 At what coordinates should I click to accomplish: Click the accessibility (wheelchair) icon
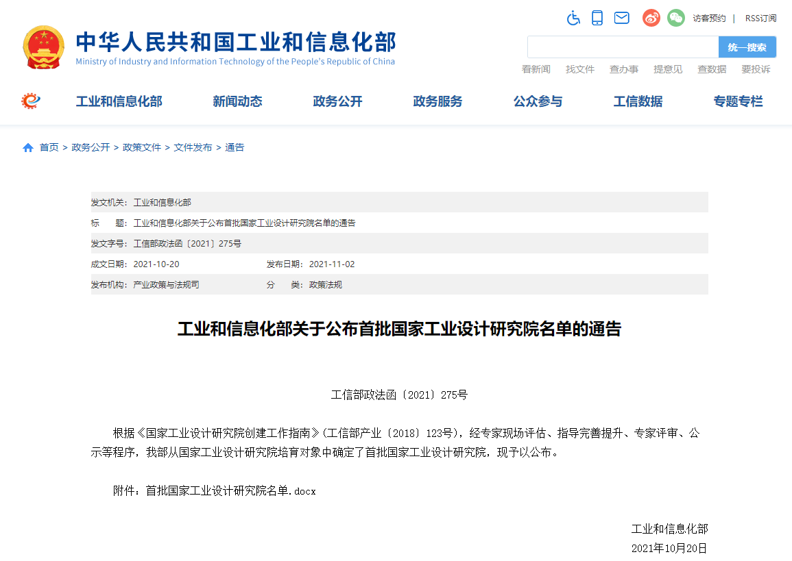573,18
